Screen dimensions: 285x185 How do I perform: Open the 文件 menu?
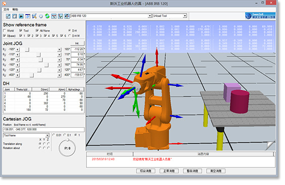pyautogui.click(x=6, y=10)
